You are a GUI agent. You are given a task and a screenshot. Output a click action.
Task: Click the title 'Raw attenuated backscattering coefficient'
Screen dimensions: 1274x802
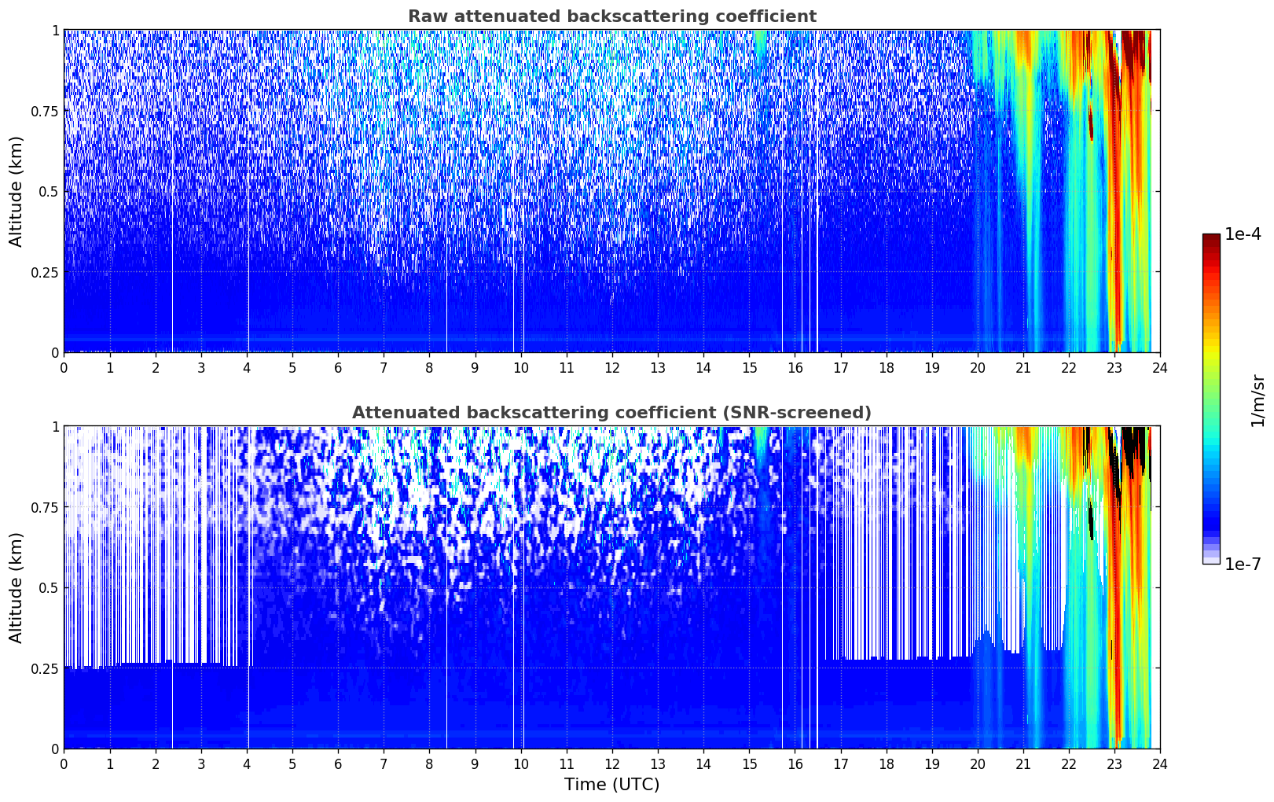611,17
